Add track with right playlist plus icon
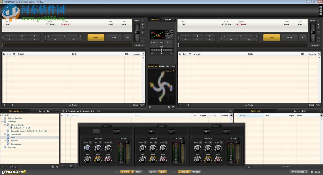This screenshot has height=175, width=323. (x=180, y=105)
